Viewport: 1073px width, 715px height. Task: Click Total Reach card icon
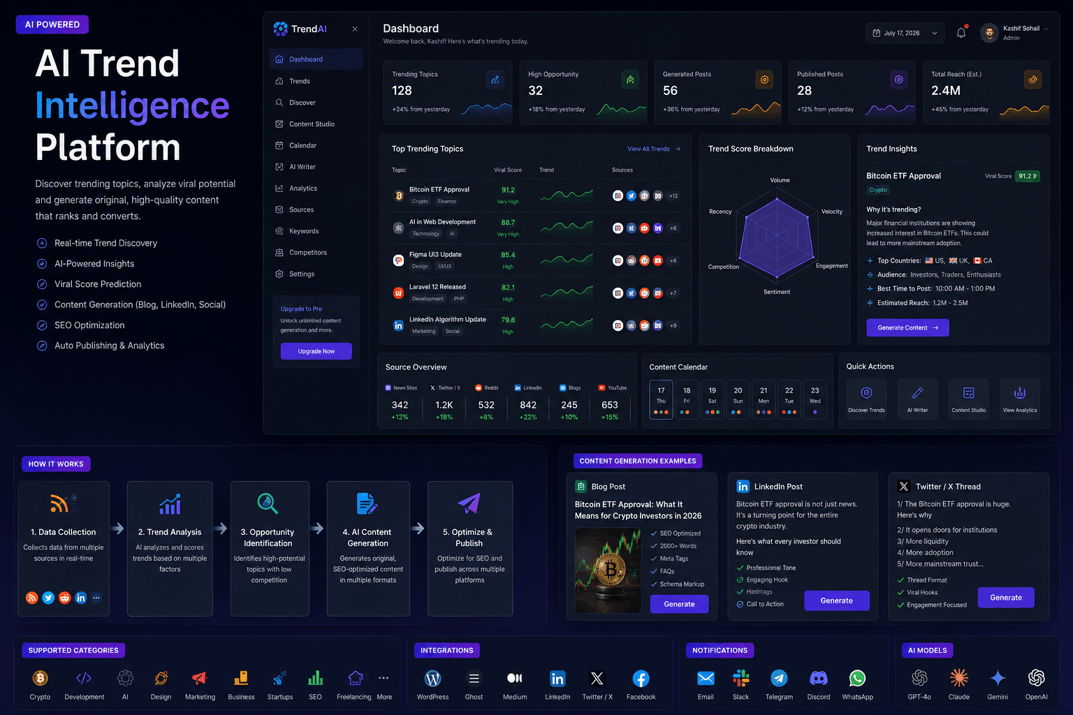[1032, 80]
